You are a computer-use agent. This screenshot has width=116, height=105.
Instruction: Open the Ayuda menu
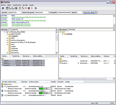coord(31,5)
